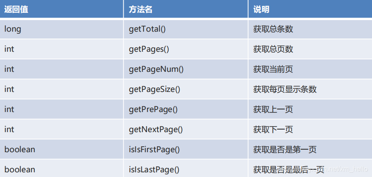Click the 获取是否是第一页 description cell
372x177 pixels.
click(310, 149)
